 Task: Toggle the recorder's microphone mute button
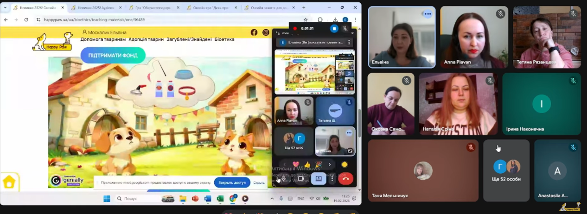(x=345, y=28)
